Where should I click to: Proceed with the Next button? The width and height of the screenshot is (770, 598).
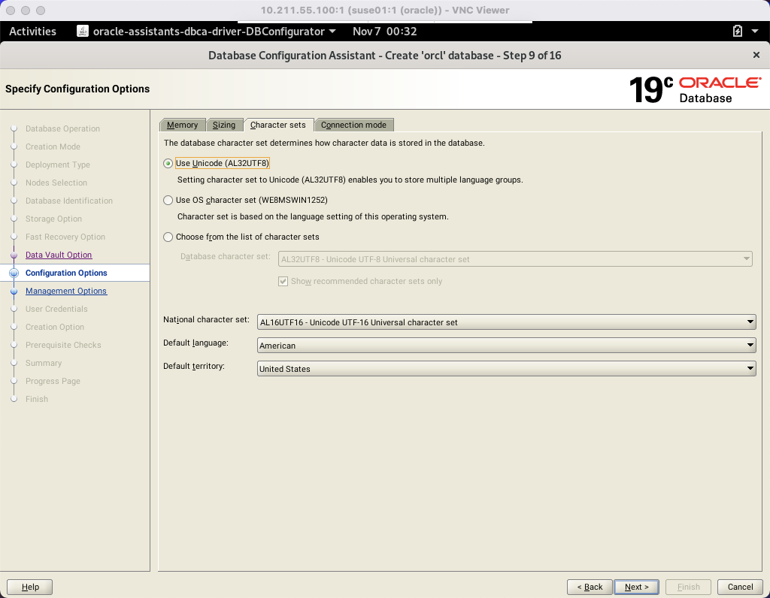tap(636, 587)
